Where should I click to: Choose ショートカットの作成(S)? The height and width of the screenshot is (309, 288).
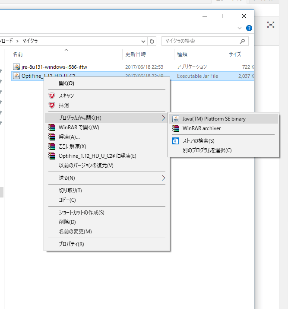pos(107,213)
